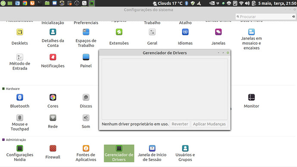Screen dimensions: 297x167
Task: Click the Clouds 17 °C weather applet
Action: tap(167, 3)
